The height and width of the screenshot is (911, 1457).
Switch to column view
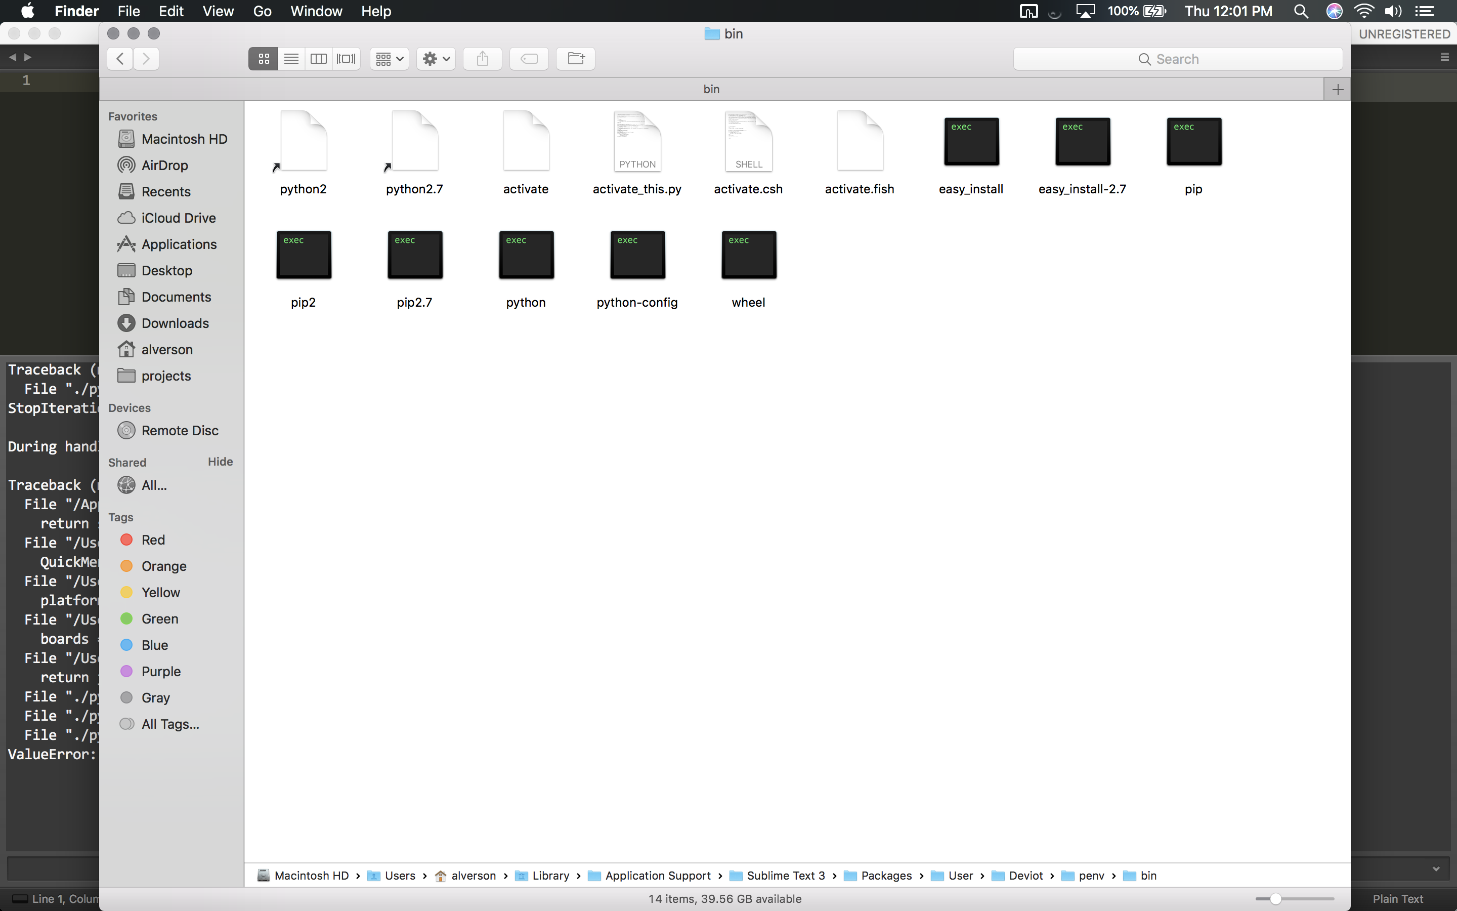pyautogui.click(x=319, y=58)
